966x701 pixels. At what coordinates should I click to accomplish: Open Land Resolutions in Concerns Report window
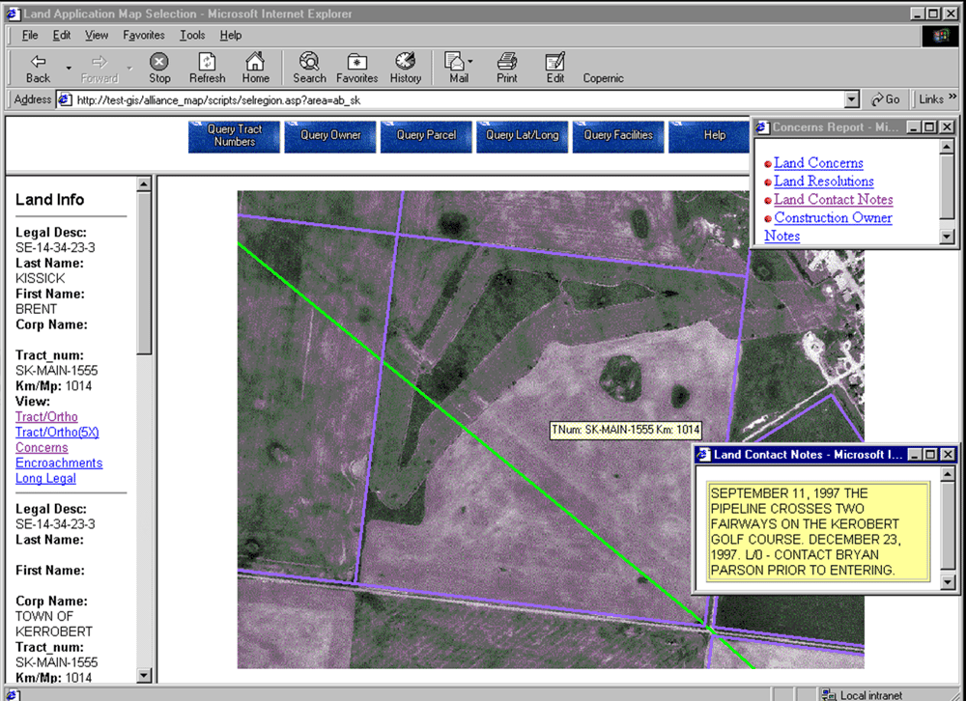click(824, 182)
